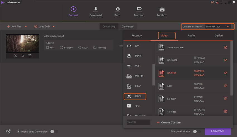The height and width of the screenshot is (137, 237).
Task: Select the DIVX format
Action: (x=135, y=96)
